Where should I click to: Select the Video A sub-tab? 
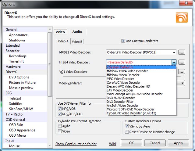click(x=63, y=41)
